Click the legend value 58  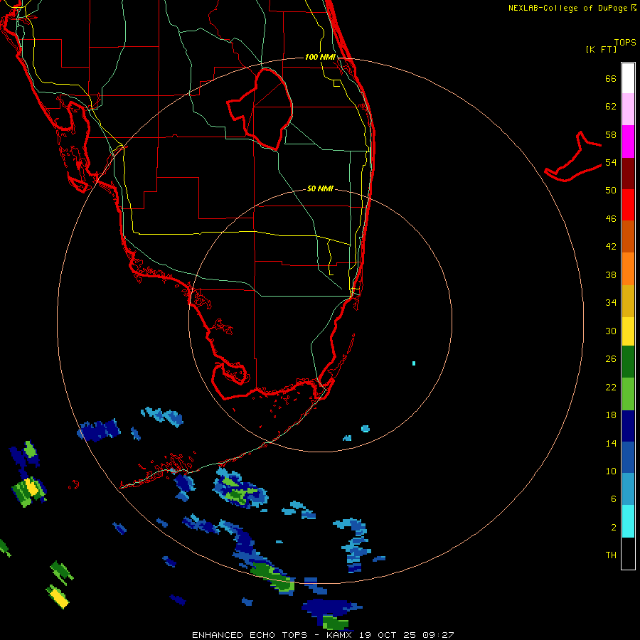pos(611,134)
